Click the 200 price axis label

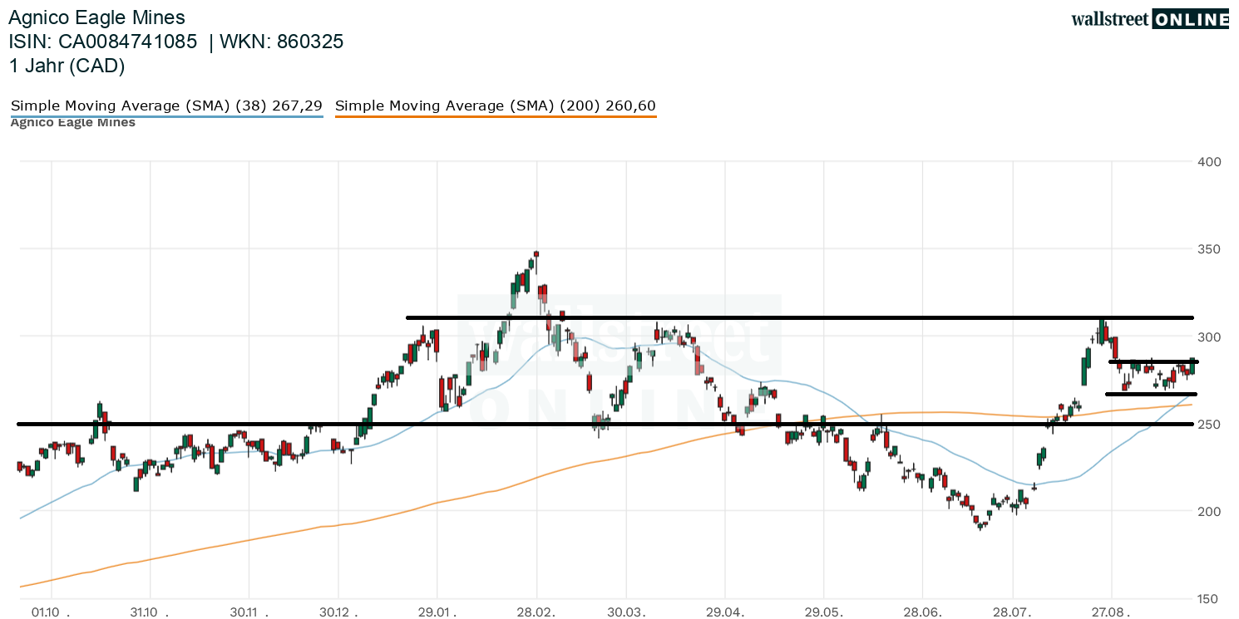1208,511
